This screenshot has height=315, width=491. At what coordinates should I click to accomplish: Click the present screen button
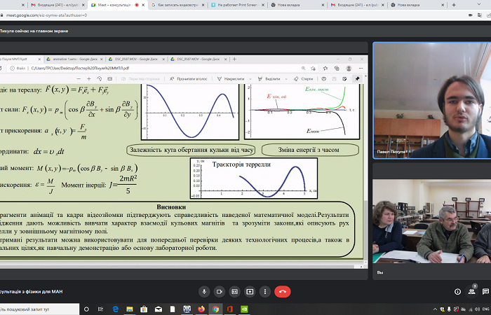click(250, 290)
